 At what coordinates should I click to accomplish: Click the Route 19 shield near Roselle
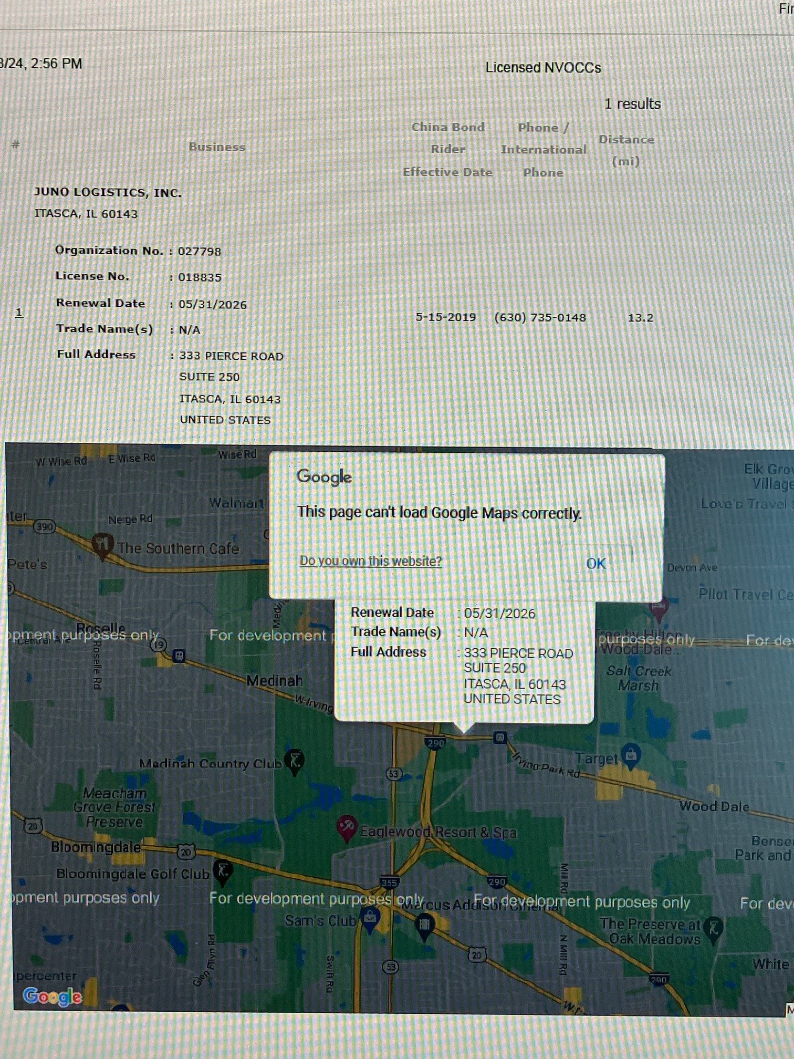(158, 645)
